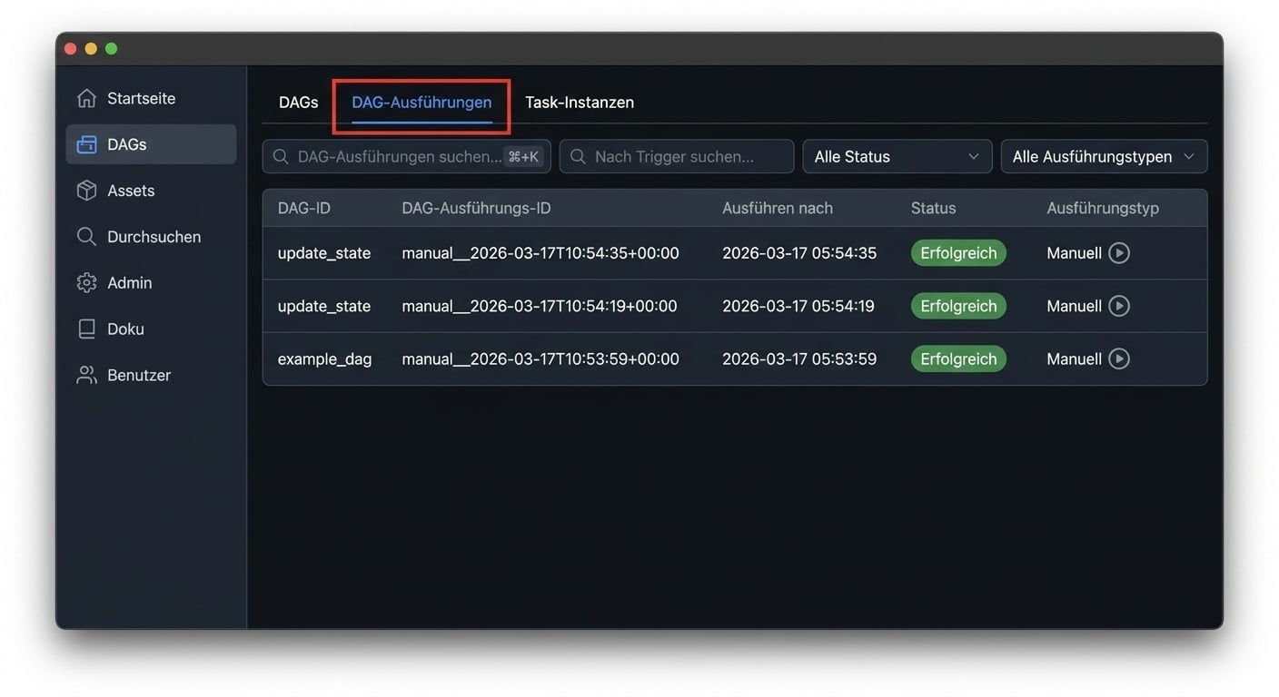Click the Doku book icon
The image size is (1279, 697).
pyautogui.click(x=86, y=329)
